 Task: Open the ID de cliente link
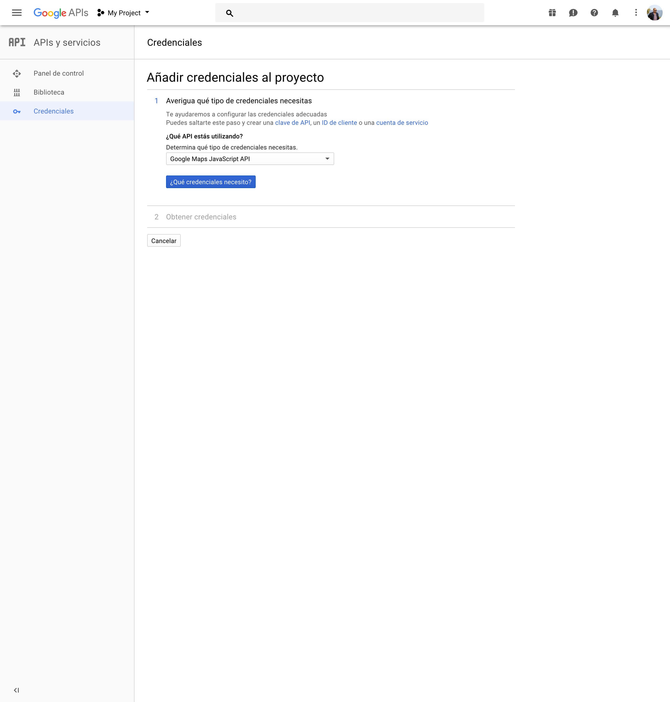(x=339, y=123)
